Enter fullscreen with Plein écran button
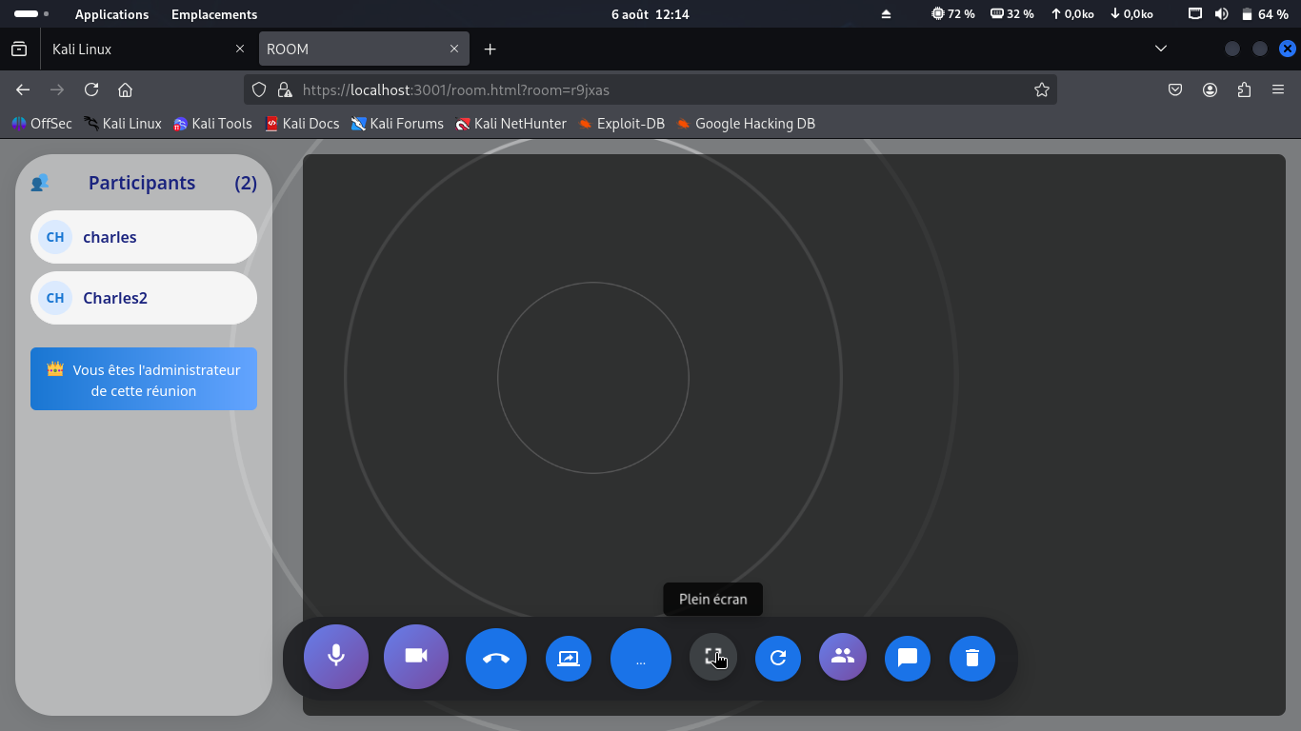This screenshot has height=731, width=1301. 712,657
